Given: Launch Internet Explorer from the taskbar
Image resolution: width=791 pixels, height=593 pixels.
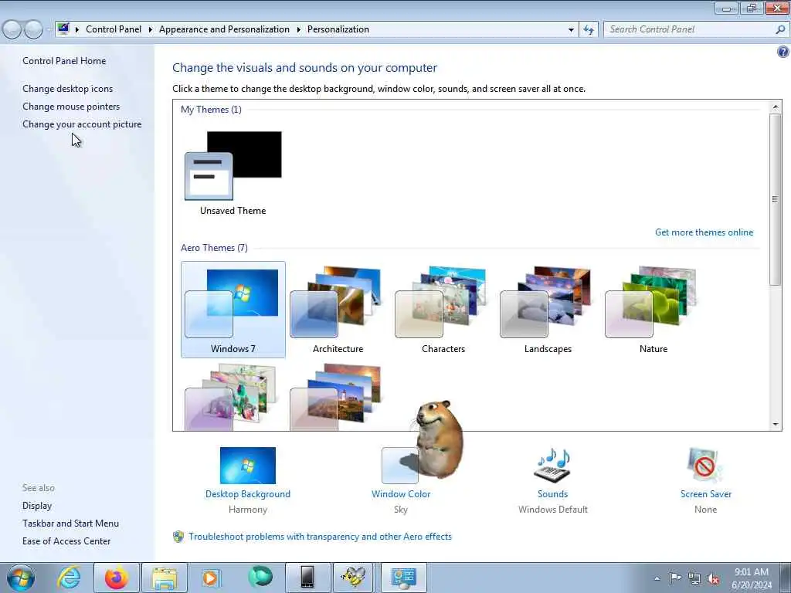Looking at the screenshot, I should point(69,578).
